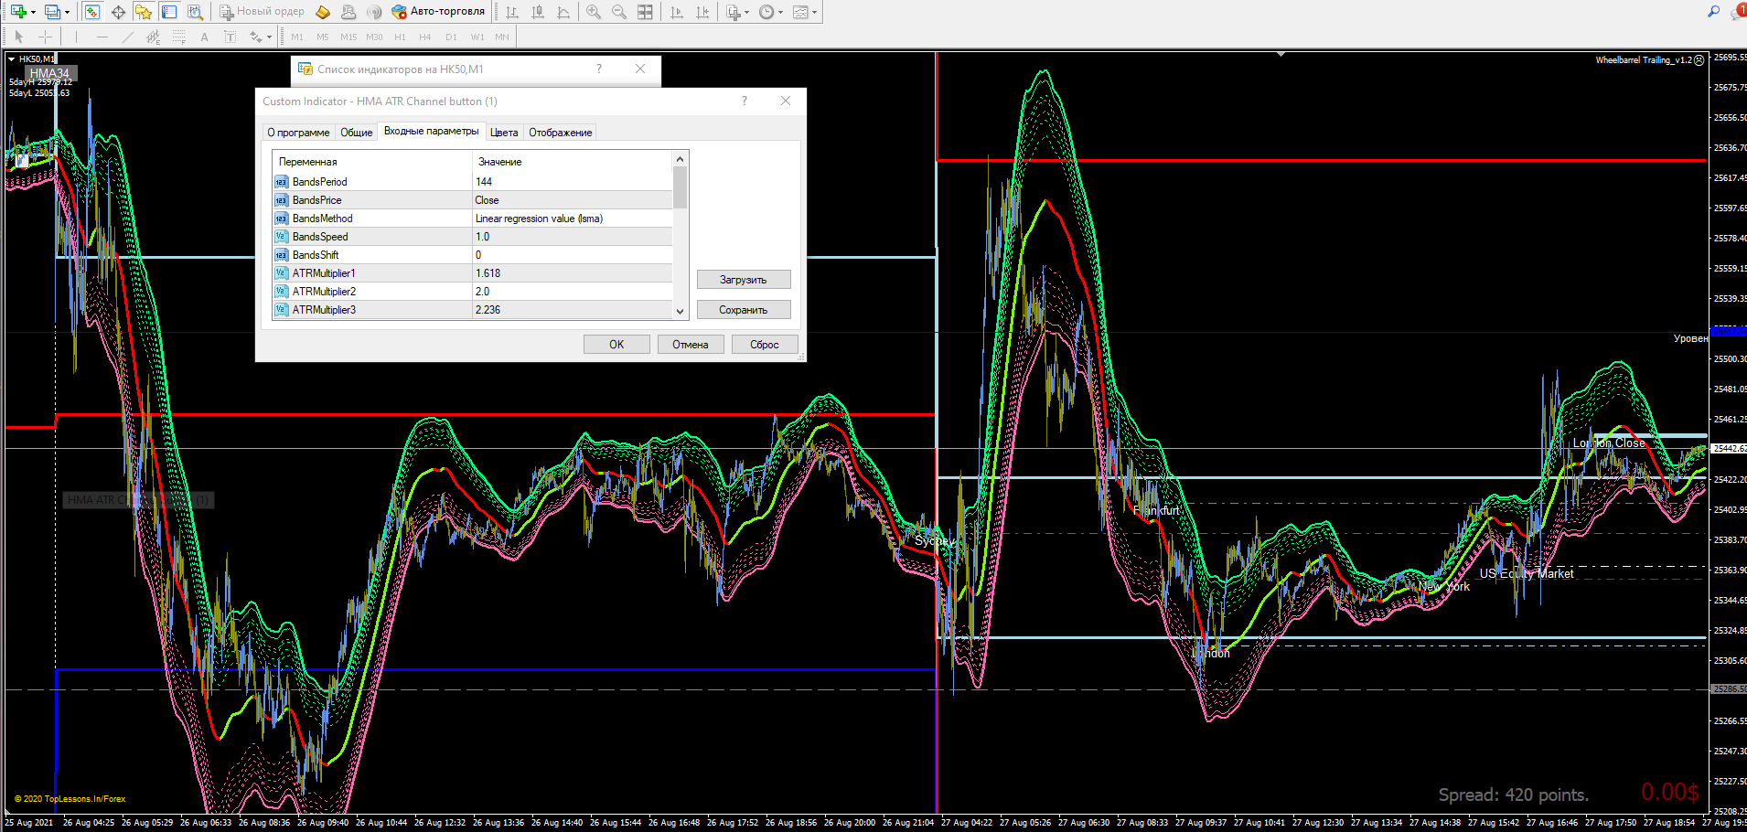1747x832 pixels.
Task: Expand the chart periodicity clock dropdown
Action: [x=780, y=12]
